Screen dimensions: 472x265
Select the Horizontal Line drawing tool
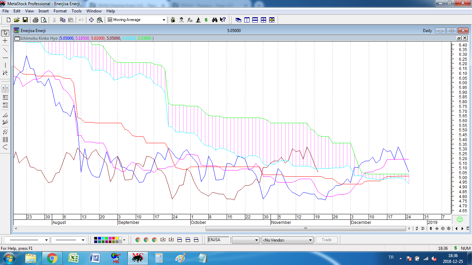5,58
